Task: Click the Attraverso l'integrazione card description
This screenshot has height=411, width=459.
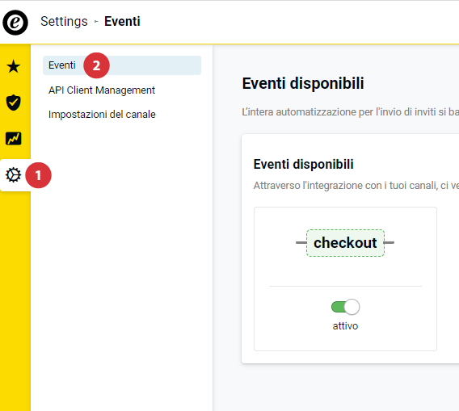Action: point(356,186)
